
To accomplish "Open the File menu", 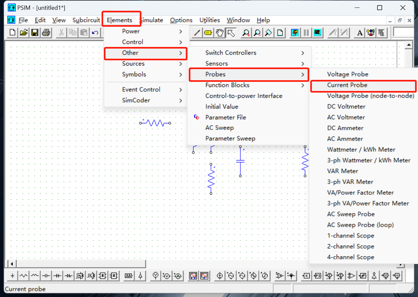I will click(x=23, y=20).
